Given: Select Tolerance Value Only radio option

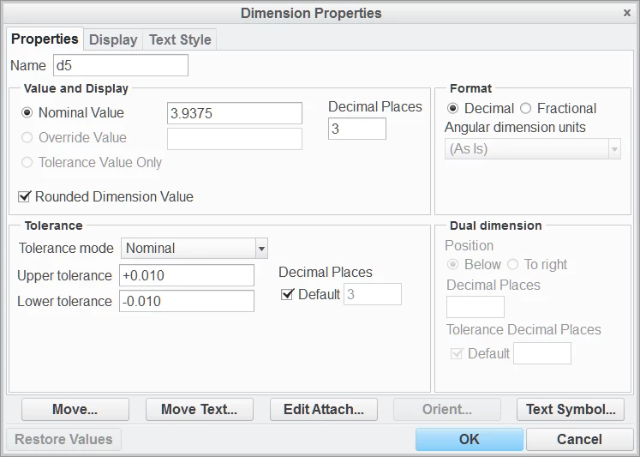Looking at the screenshot, I should pos(27,163).
